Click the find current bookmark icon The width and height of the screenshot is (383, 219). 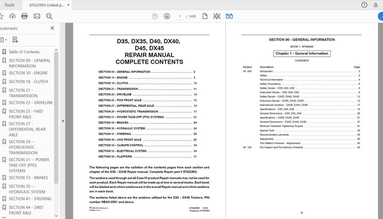(x=15, y=40)
